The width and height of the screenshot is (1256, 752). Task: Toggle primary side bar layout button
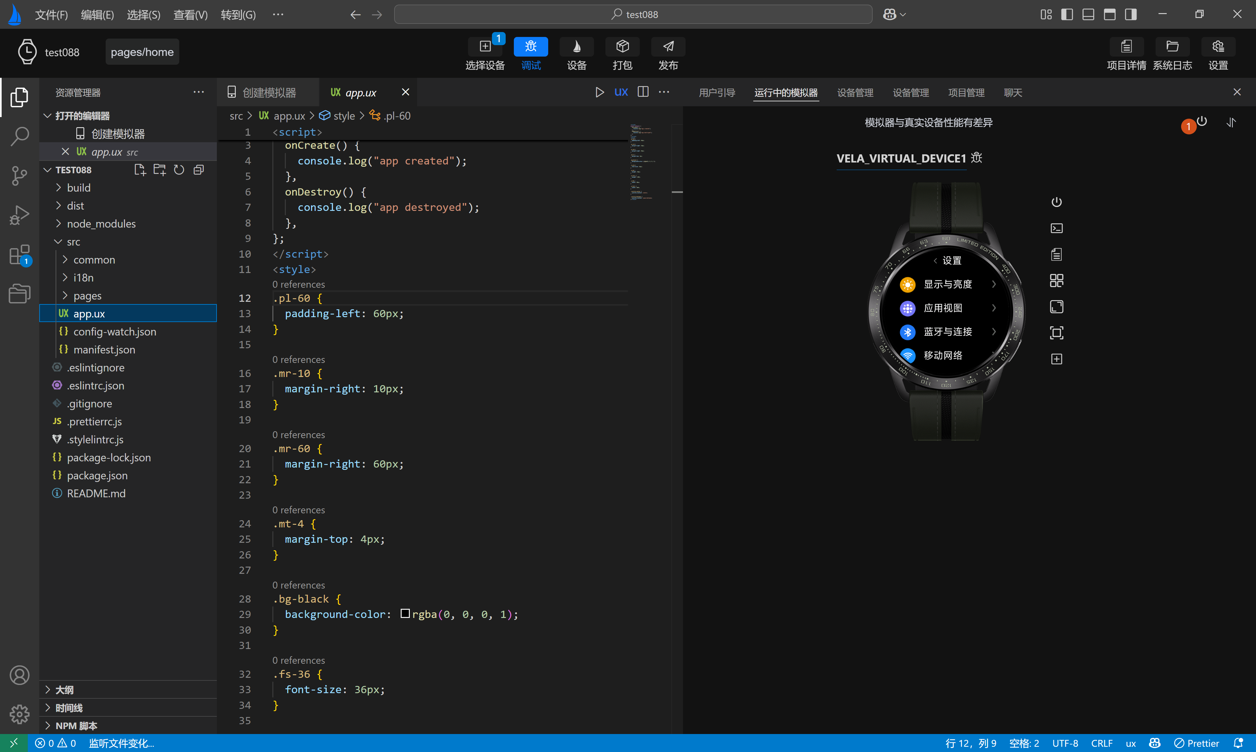coord(1066,14)
